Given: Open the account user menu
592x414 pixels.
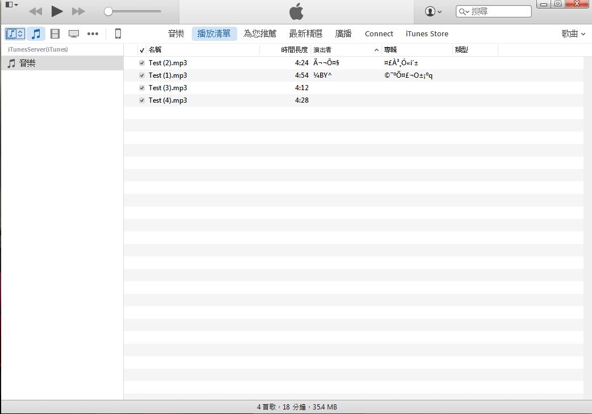Looking at the screenshot, I should click(433, 11).
